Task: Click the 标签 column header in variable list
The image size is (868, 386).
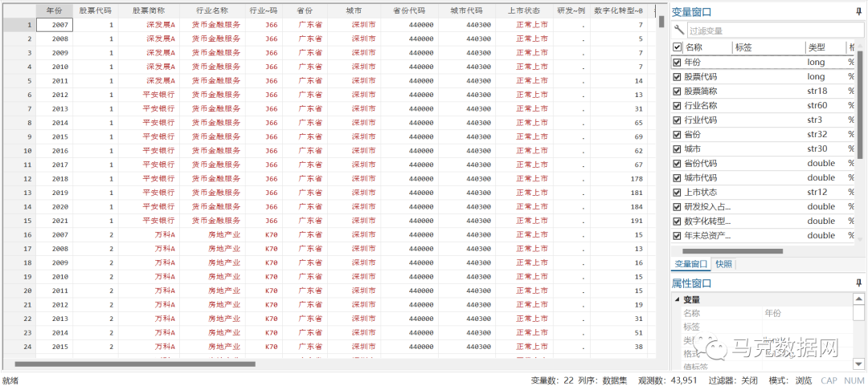Action: (768, 47)
